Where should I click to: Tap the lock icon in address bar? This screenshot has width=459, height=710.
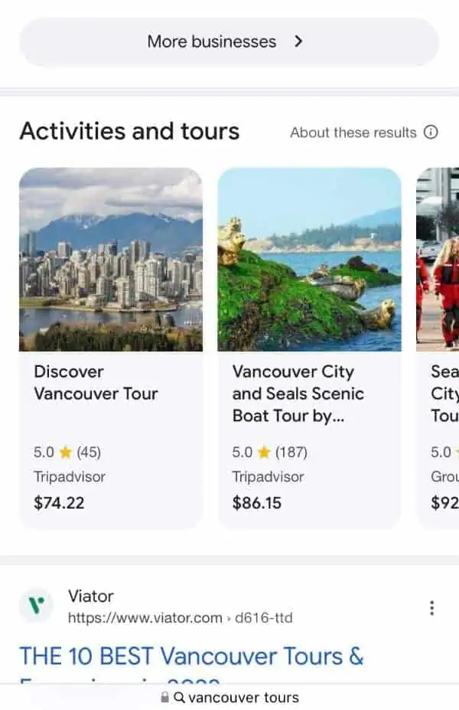[164, 698]
